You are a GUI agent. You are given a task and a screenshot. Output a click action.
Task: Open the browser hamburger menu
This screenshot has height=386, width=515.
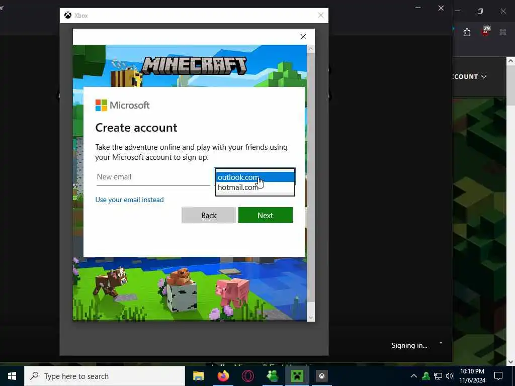coord(503,32)
